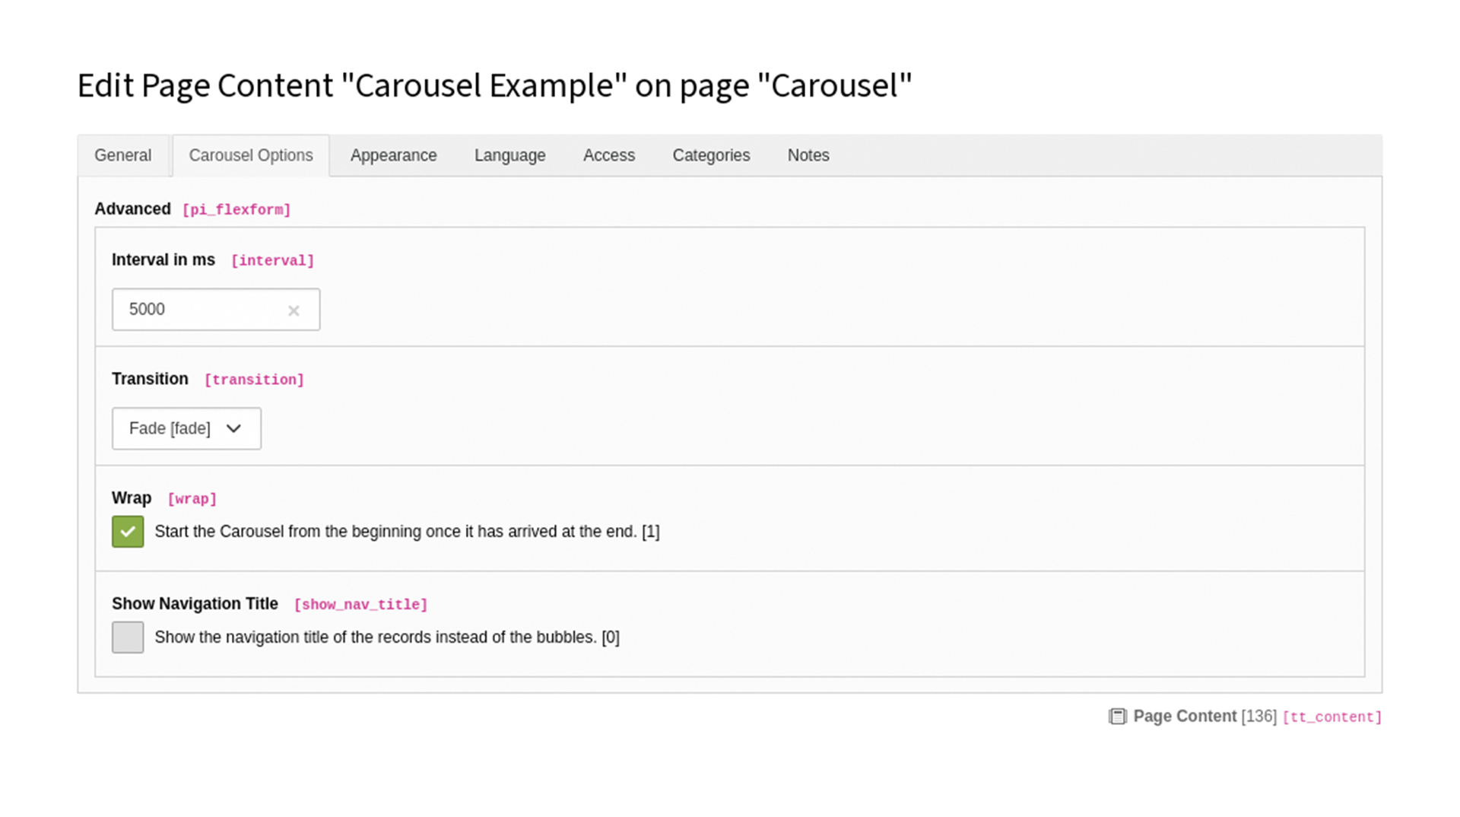The image size is (1460, 817).
Task: Change Fade [fade] to another transition
Action: [186, 428]
